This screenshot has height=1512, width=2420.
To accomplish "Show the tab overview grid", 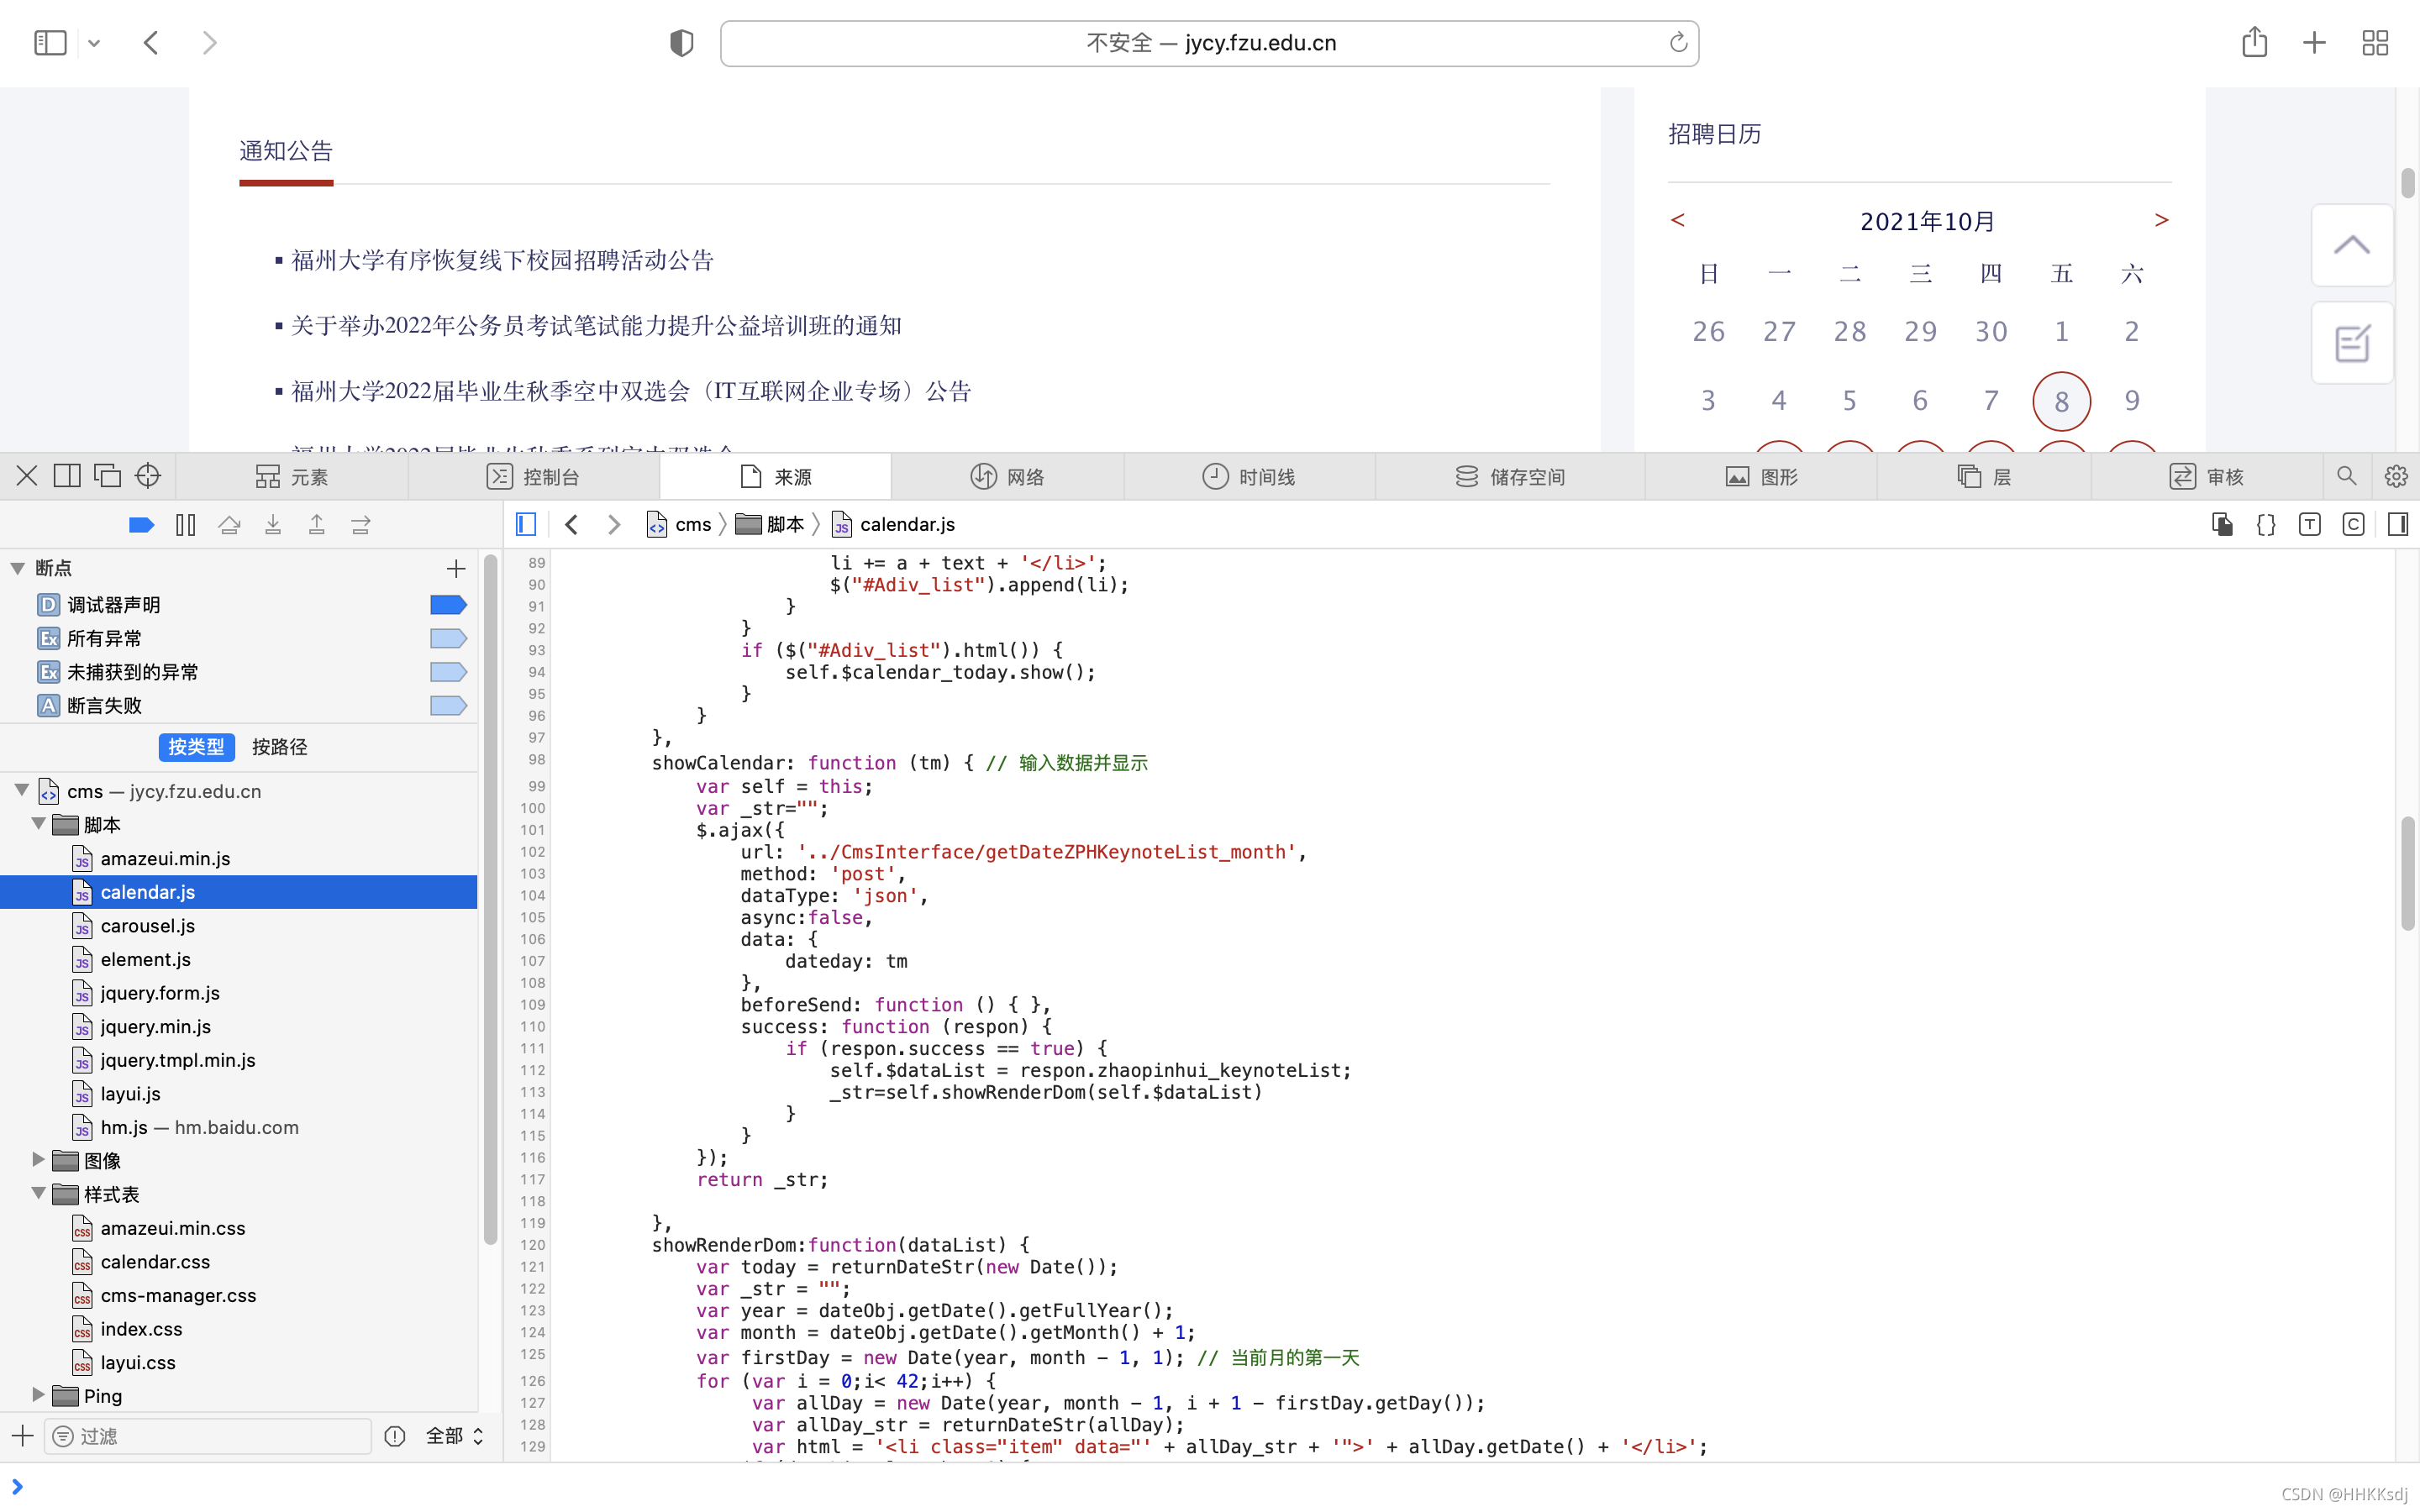I will tap(2375, 43).
